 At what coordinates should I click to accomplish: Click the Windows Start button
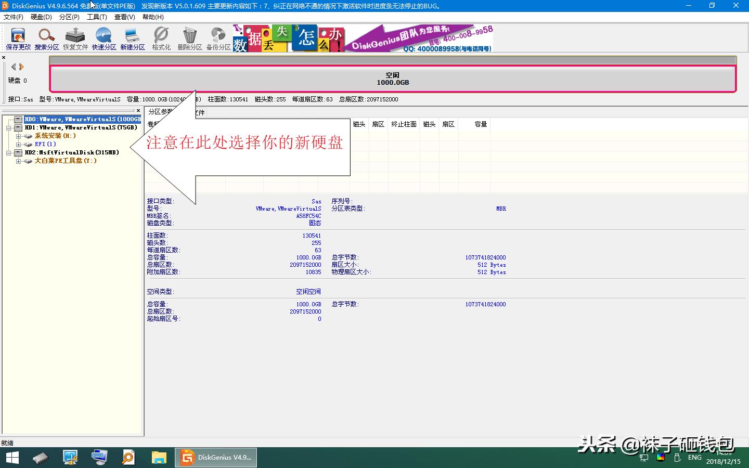[11, 458]
